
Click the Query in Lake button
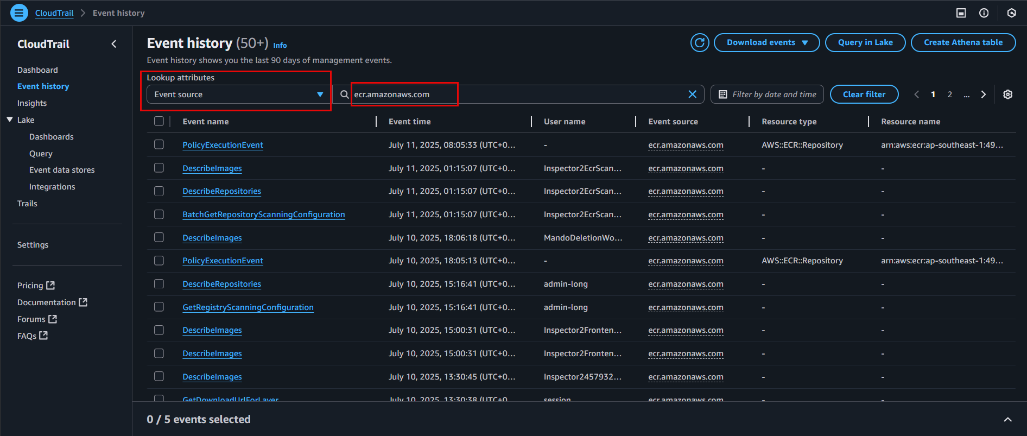(865, 42)
